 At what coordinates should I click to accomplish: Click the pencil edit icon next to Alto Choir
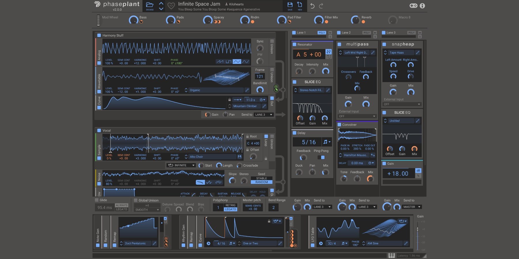[x=240, y=156]
